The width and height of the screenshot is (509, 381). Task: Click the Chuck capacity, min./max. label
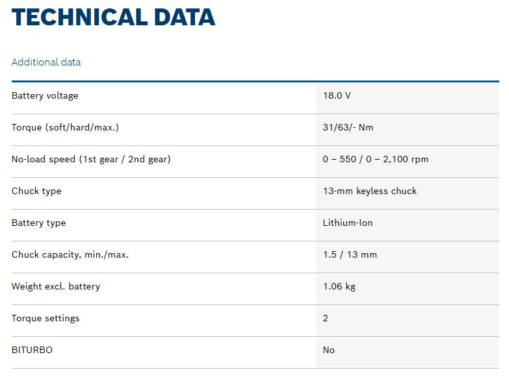pyautogui.click(x=70, y=255)
